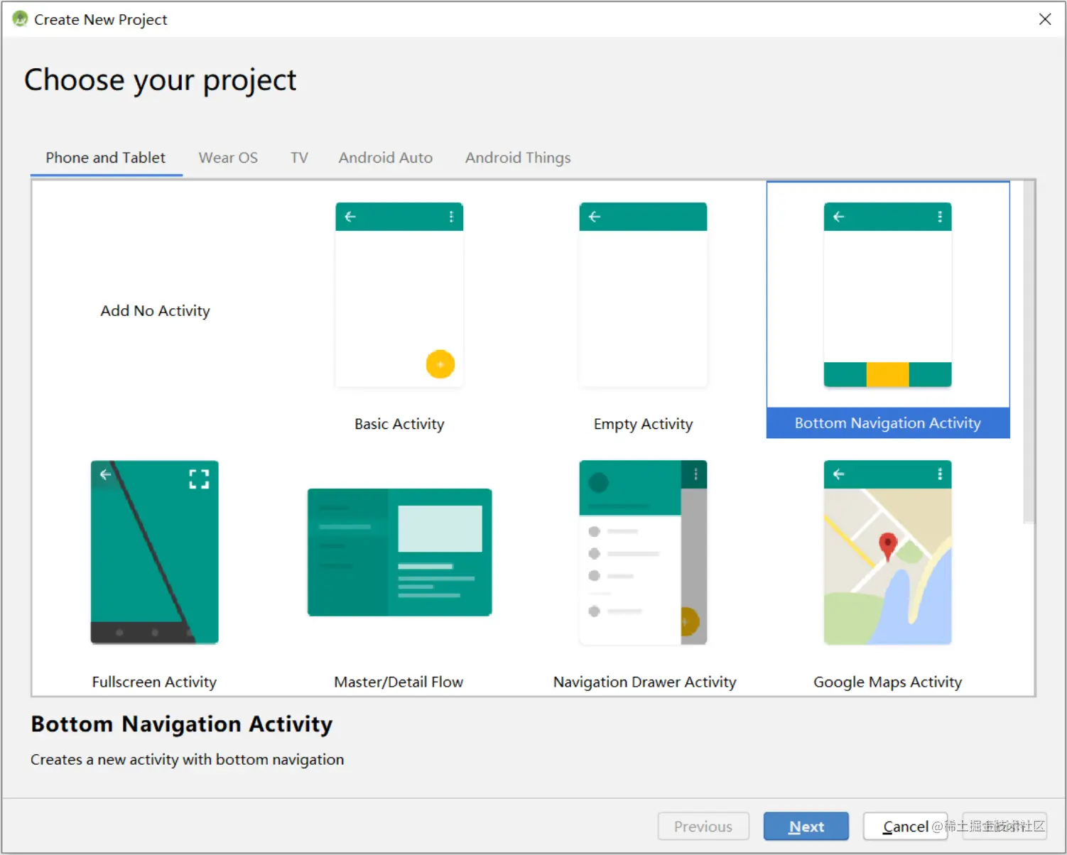
Task: Choose the Navigation Drawer Activity thumbnail
Action: pyautogui.click(x=643, y=552)
